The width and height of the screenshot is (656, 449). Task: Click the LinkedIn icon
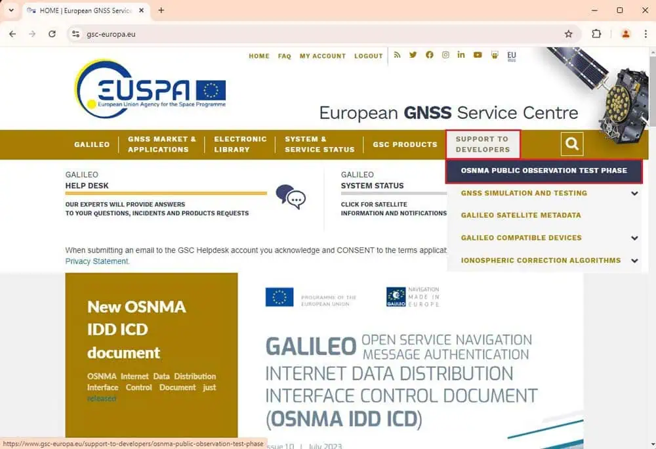[461, 55]
